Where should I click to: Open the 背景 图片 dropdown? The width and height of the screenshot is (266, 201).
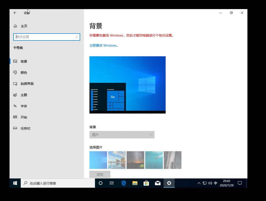pos(122,135)
